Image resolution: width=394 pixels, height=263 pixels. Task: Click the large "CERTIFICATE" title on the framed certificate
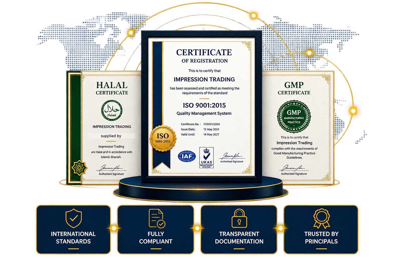click(x=204, y=52)
